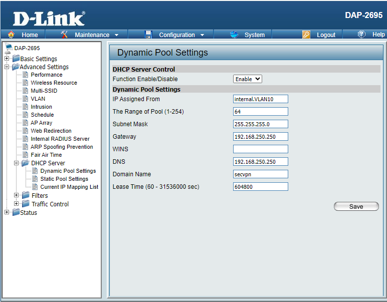
Task: Expand the Traffic Control tree node
Action: [17, 203]
